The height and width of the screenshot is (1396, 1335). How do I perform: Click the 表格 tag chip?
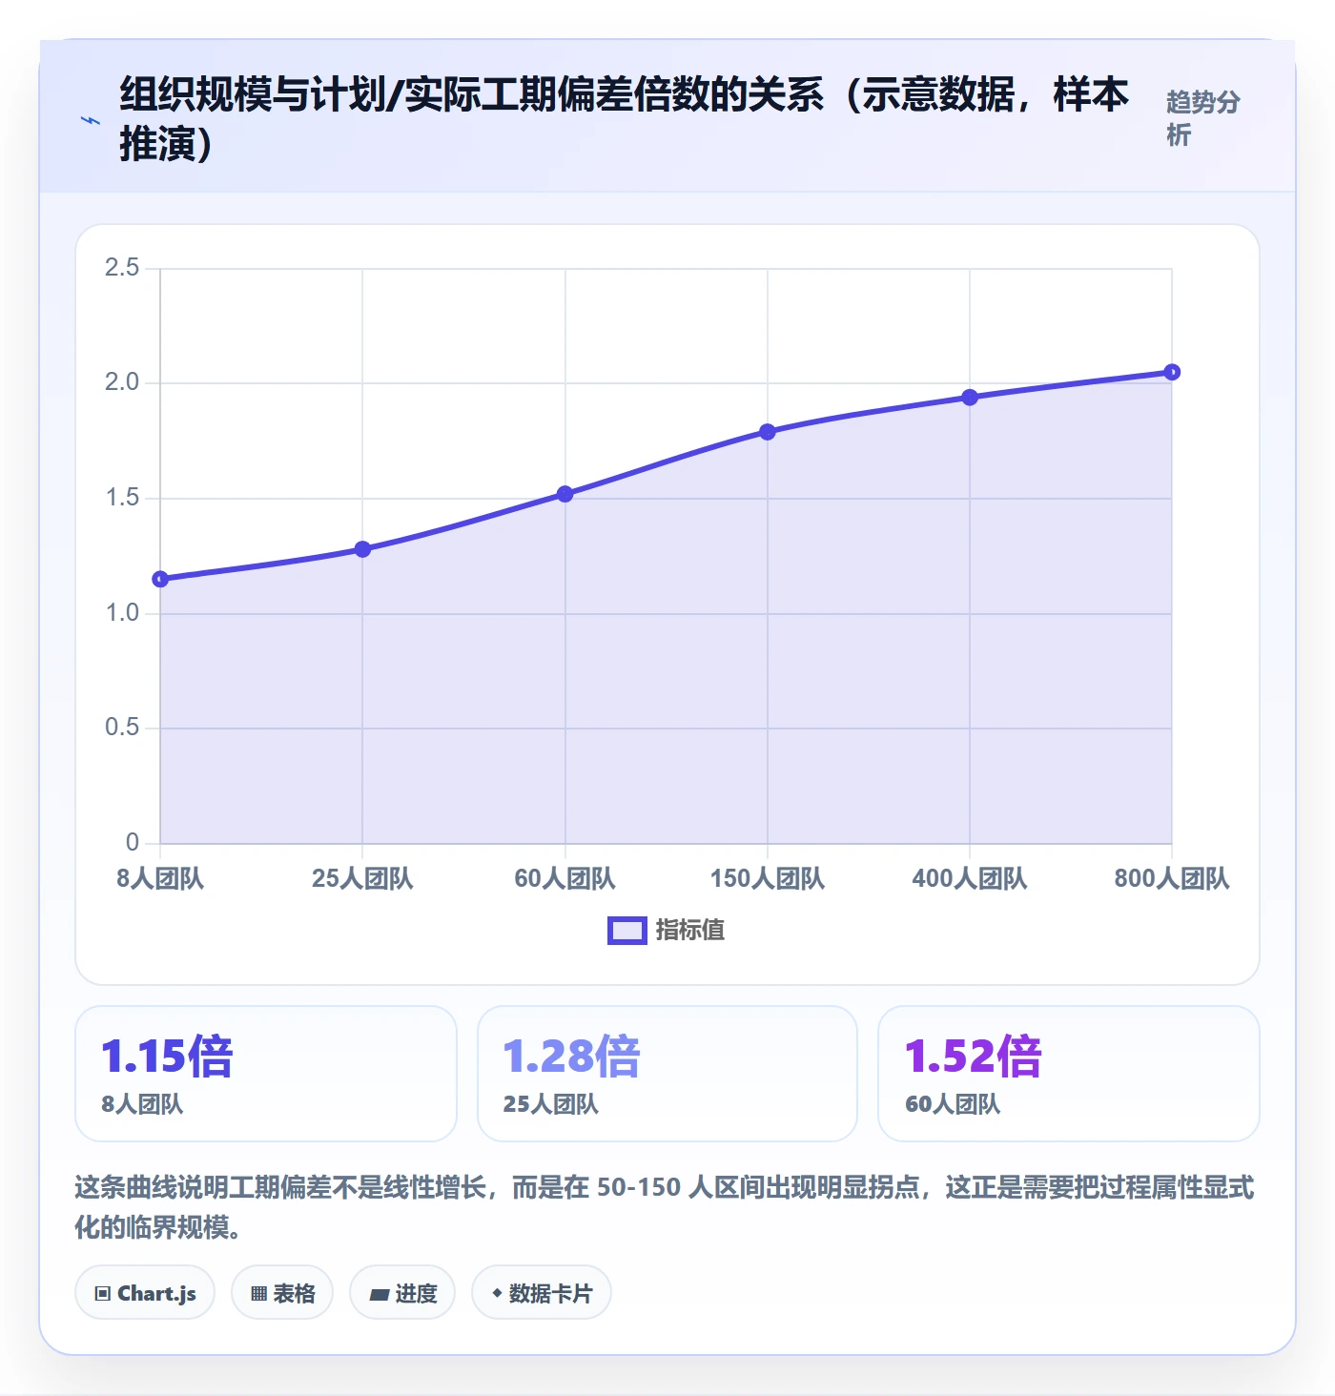point(282,1293)
